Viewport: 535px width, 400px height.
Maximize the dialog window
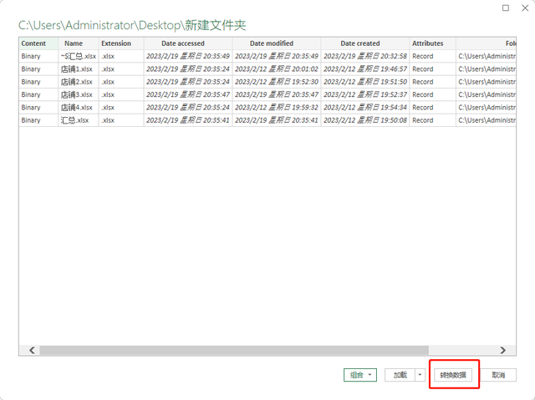coord(506,8)
